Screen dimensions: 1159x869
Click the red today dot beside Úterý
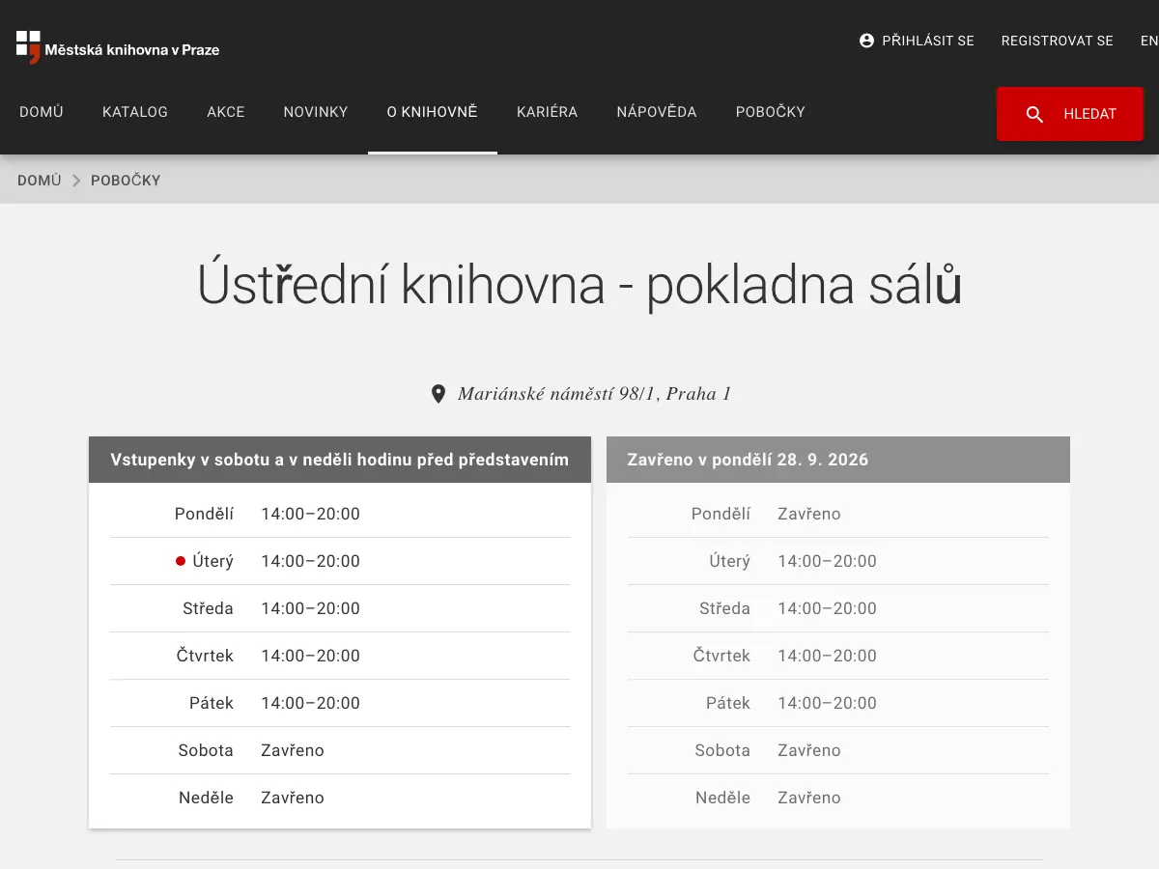180,561
